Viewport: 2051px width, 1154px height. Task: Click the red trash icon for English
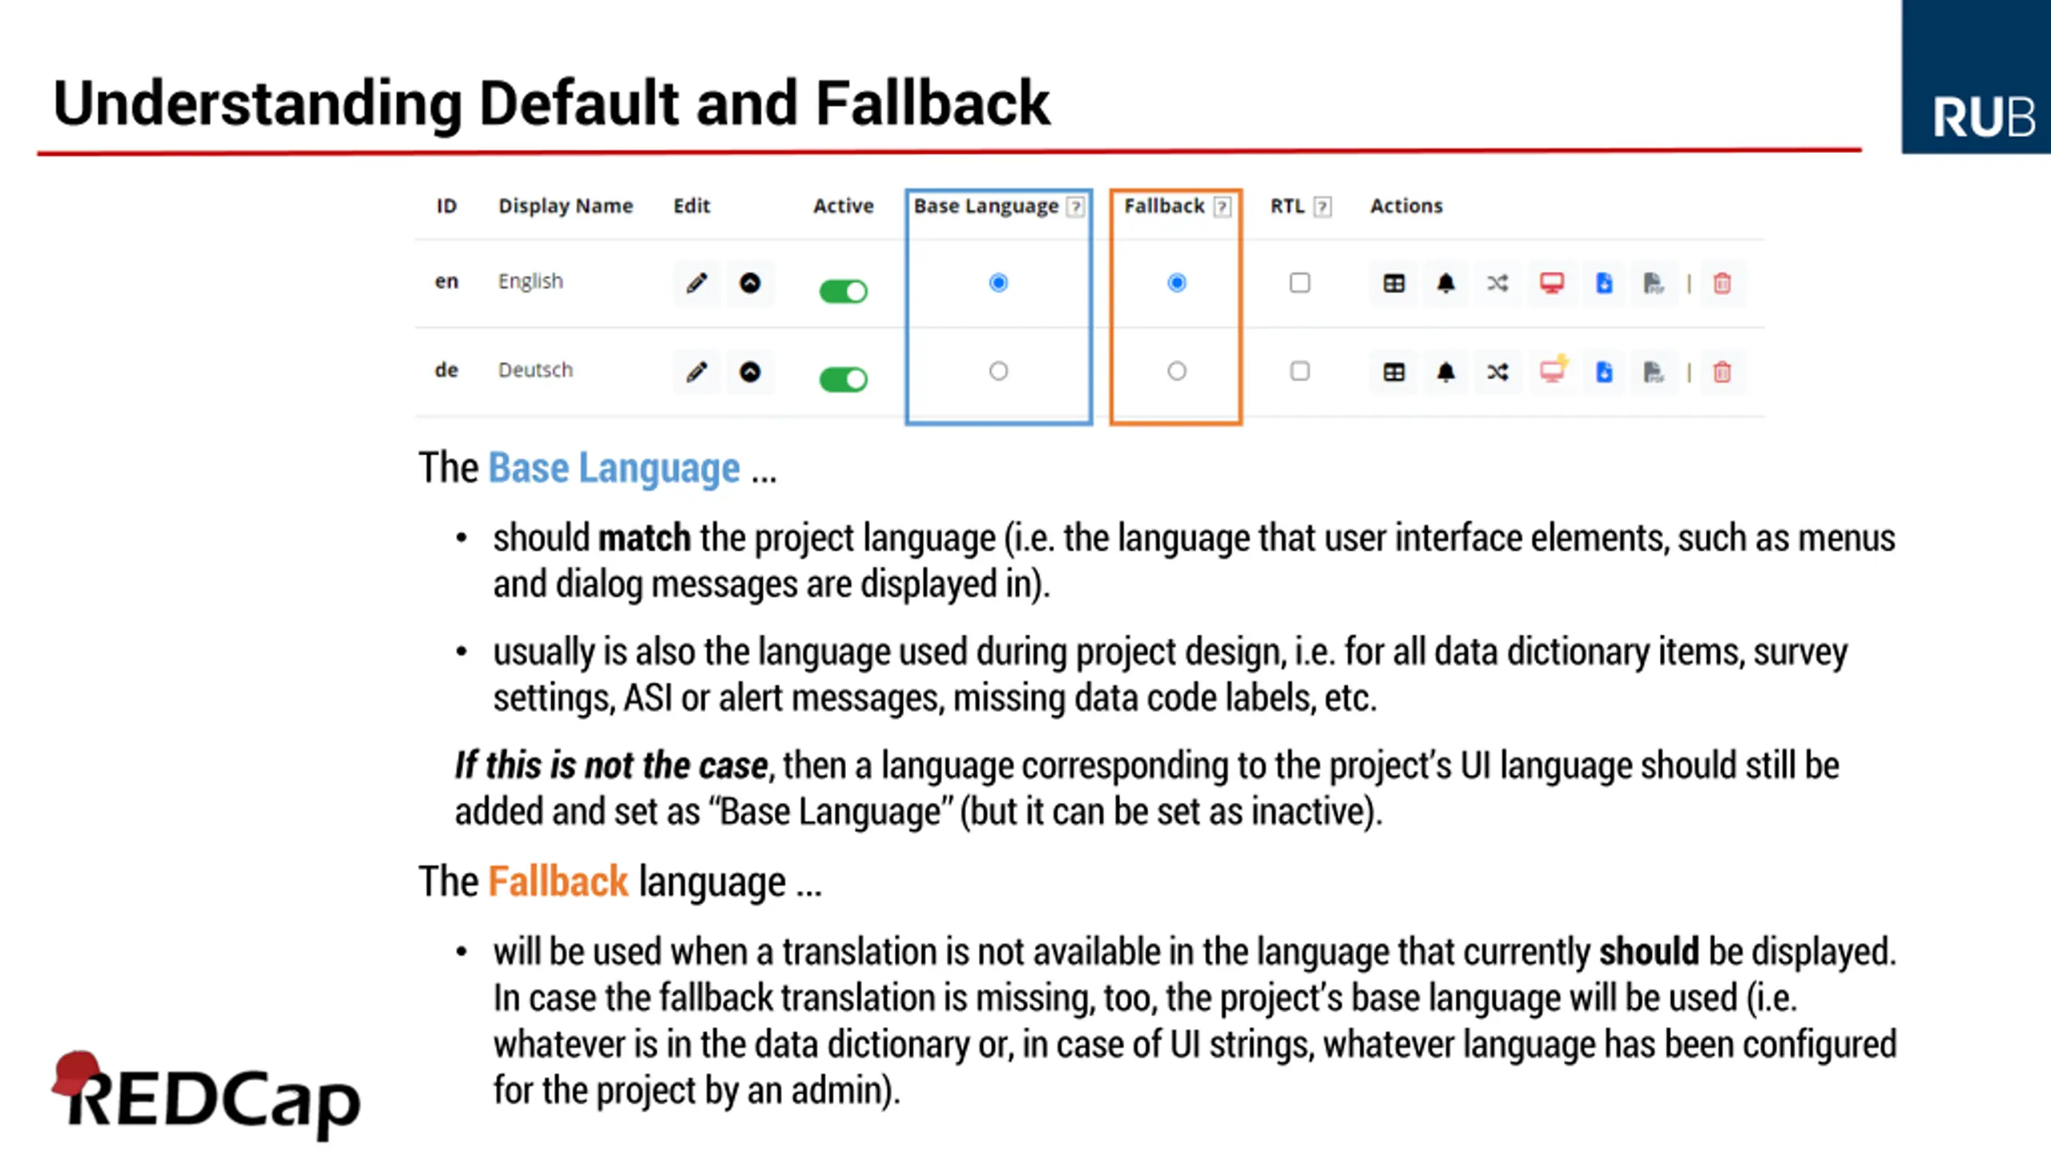pyautogui.click(x=1722, y=283)
